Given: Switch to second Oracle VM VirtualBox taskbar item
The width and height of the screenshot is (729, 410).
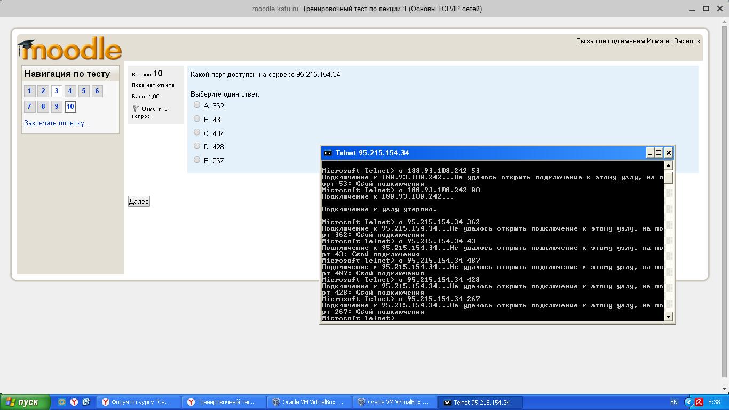Looking at the screenshot, I should click(395, 403).
